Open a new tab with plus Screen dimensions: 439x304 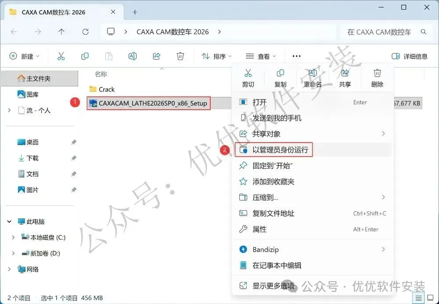[135, 12]
